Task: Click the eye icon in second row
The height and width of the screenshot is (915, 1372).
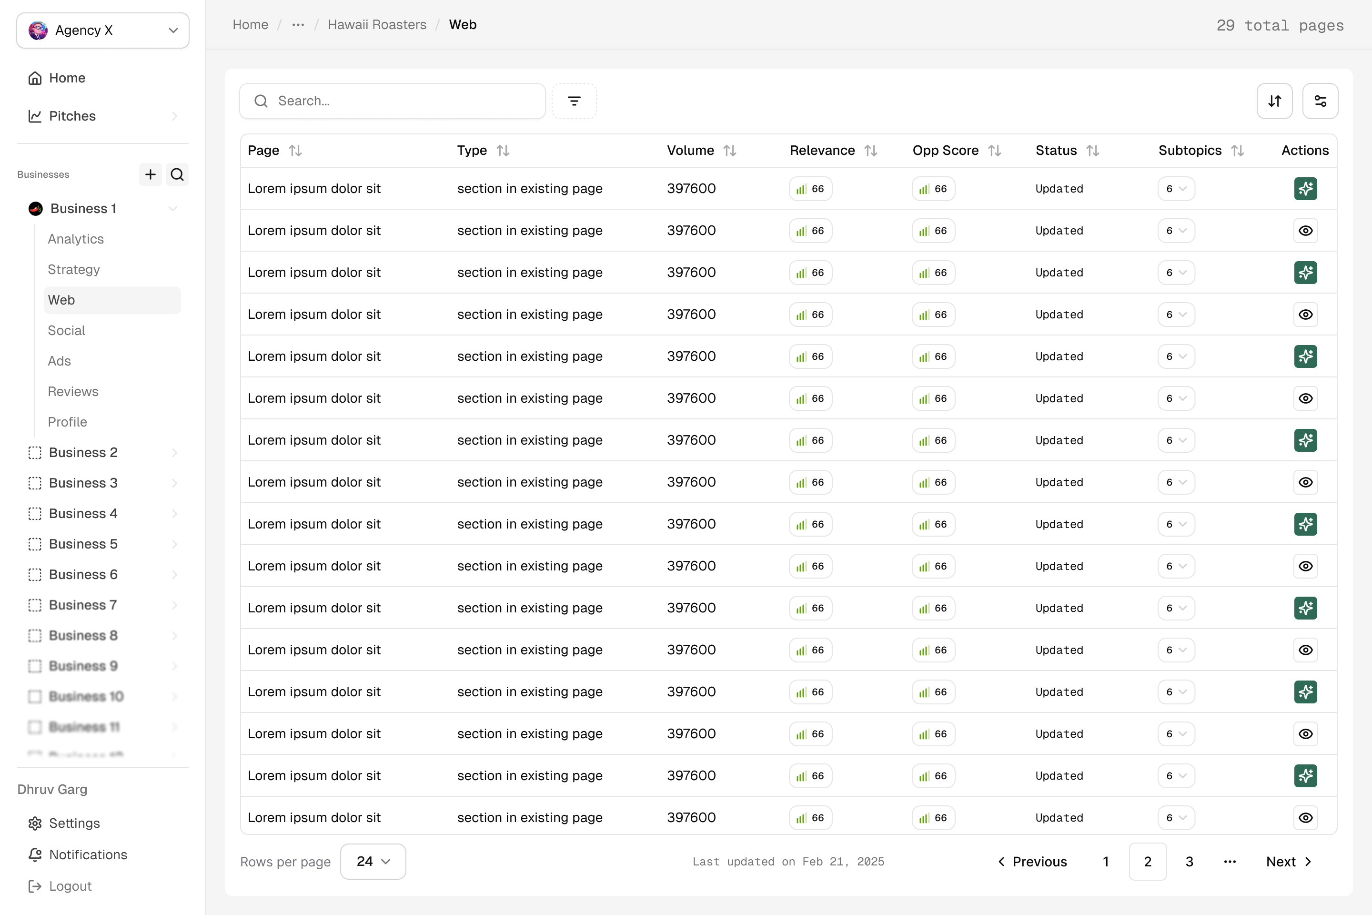Action: [x=1305, y=231]
